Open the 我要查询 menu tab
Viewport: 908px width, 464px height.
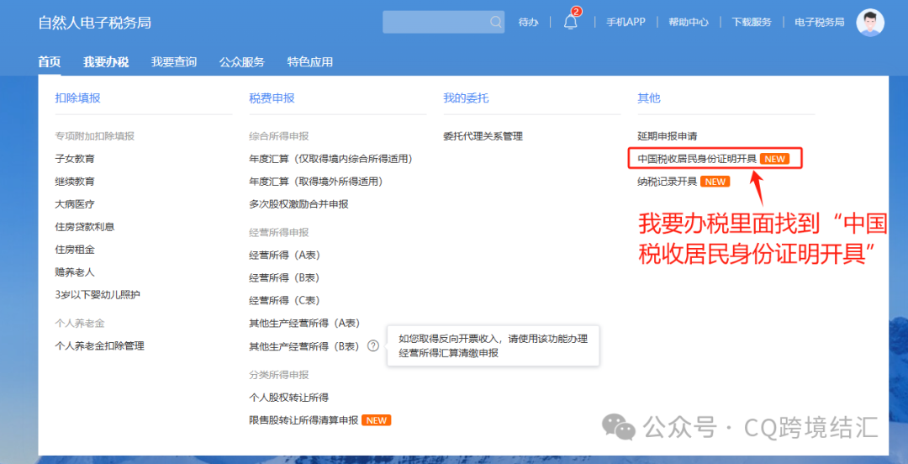pos(174,62)
